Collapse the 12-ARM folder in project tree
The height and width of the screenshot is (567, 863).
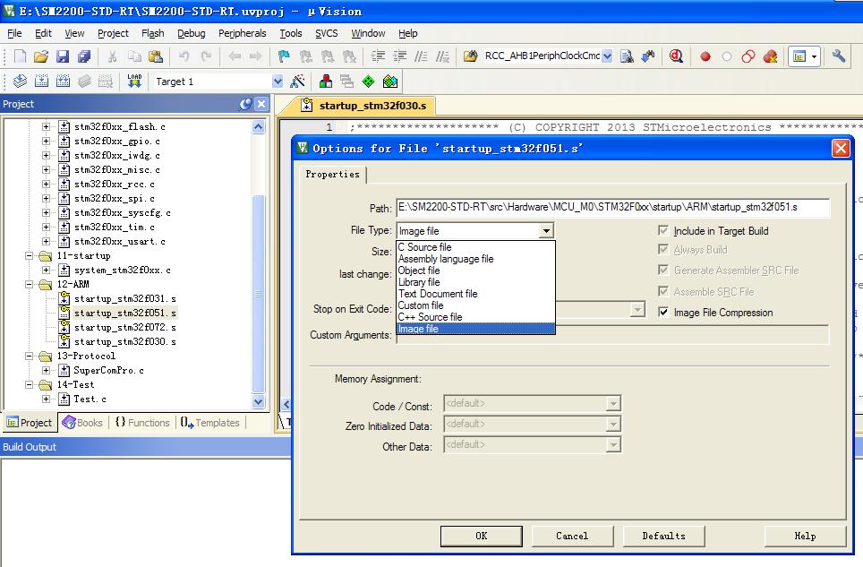point(30,285)
